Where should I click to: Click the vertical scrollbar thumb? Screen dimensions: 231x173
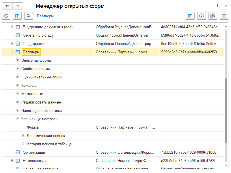(226, 111)
